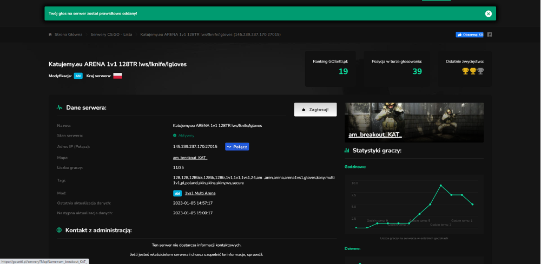Click the pulse icon beside Dane serwera
541x264 pixels.
click(60, 108)
